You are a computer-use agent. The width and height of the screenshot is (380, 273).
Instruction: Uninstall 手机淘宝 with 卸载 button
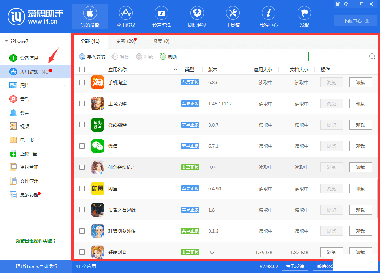tap(360, 82)
